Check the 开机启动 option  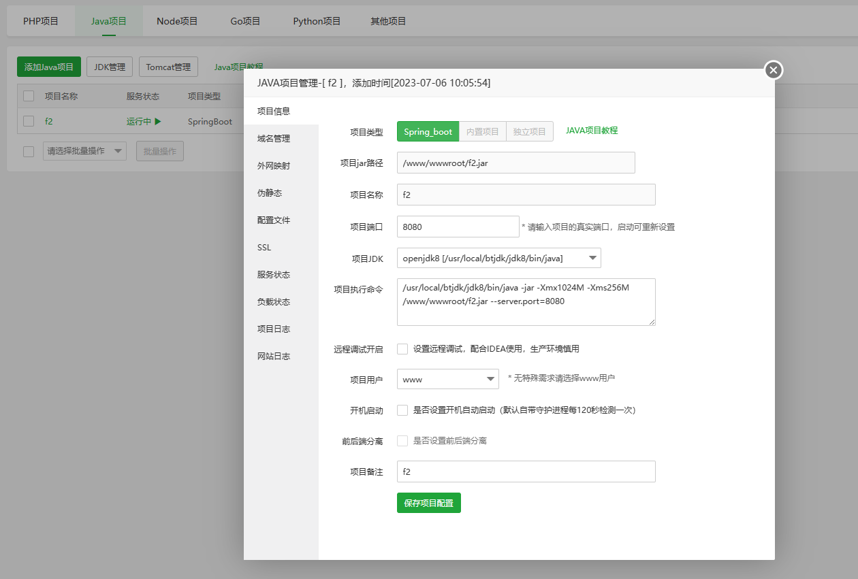pyautogui.click(x=402, y=410)
